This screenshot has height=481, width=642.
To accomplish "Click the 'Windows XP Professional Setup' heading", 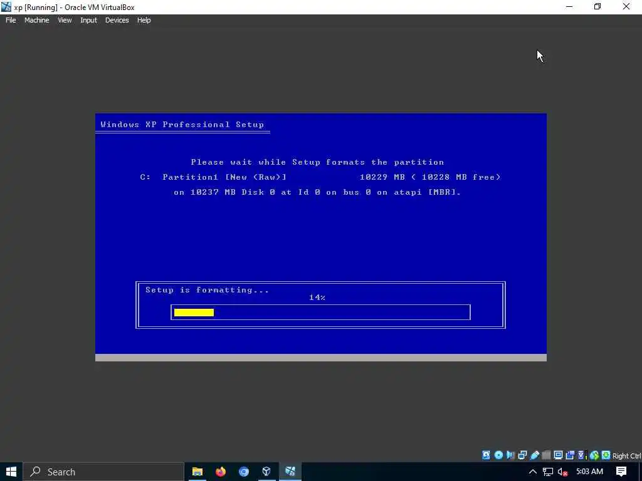I will click(x=182, y=125).
